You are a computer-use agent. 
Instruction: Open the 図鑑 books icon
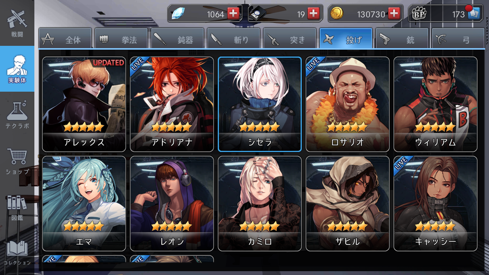pyautogui.click(x=17, y=208)
